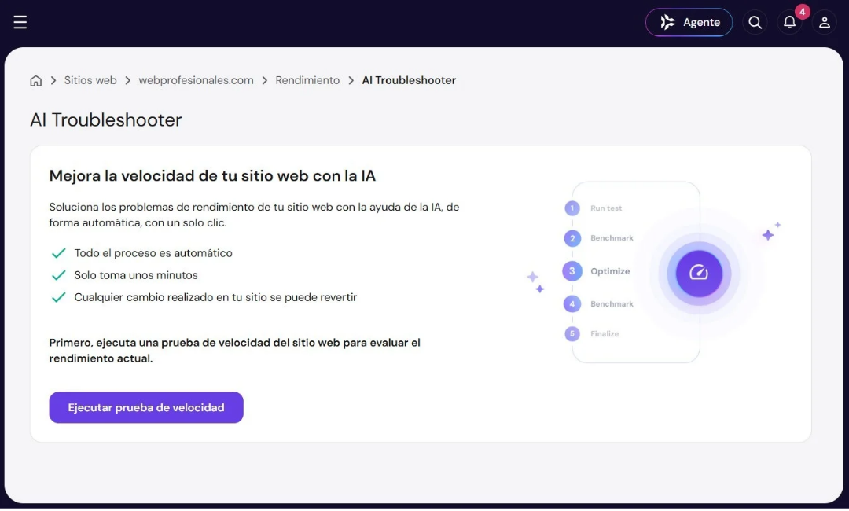Click the speedometer circle in the illustration
This screenshot has width=849, height=511.
[699, 274]
